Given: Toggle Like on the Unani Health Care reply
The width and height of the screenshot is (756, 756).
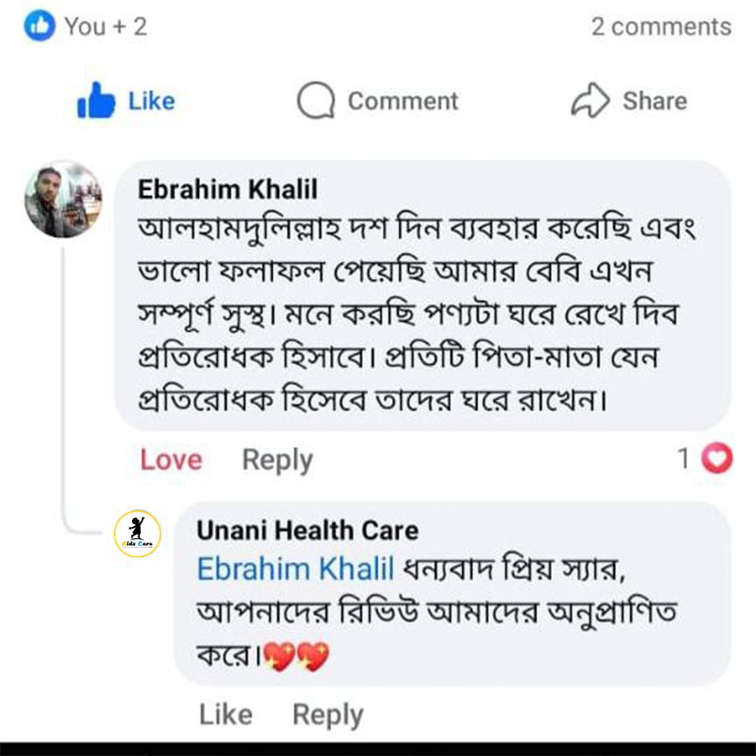Looking at the screenshot, I should coord(226,714).
